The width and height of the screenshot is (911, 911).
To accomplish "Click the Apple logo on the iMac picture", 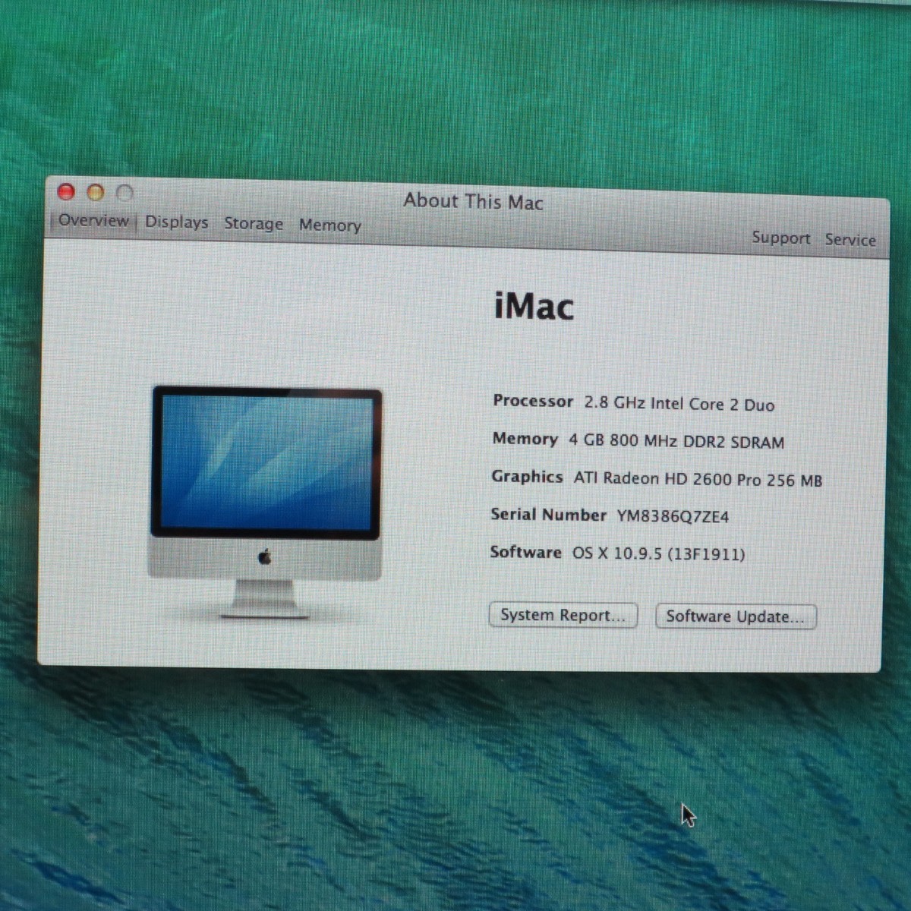I will click(x=265, y=558).
